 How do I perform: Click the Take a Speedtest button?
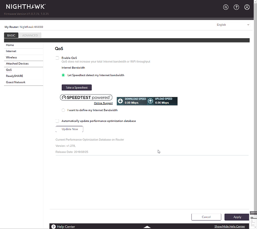pyautogui.click(x=76, y=88)
